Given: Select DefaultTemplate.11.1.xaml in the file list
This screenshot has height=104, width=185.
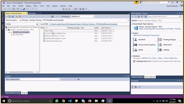Looking at the screenshot, I should pos(55,36).
